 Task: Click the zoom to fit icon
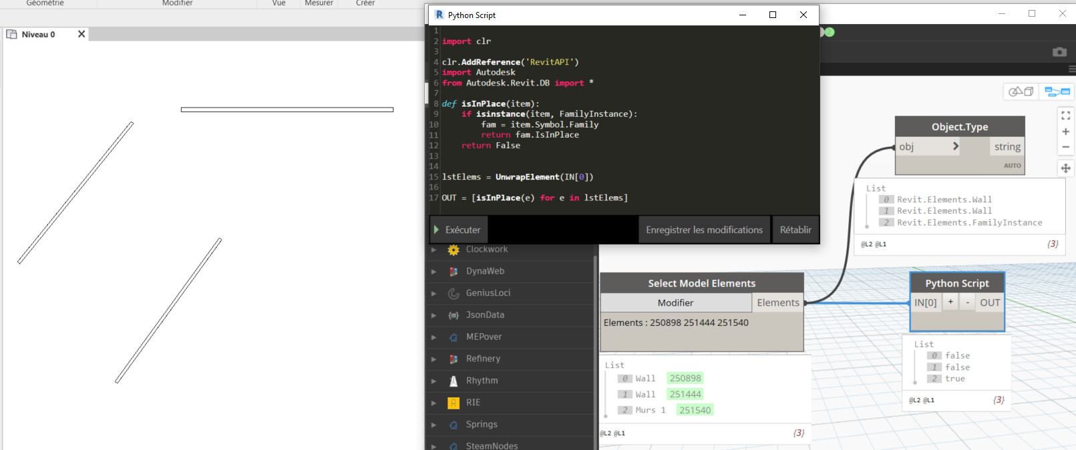pos(1065,116)
